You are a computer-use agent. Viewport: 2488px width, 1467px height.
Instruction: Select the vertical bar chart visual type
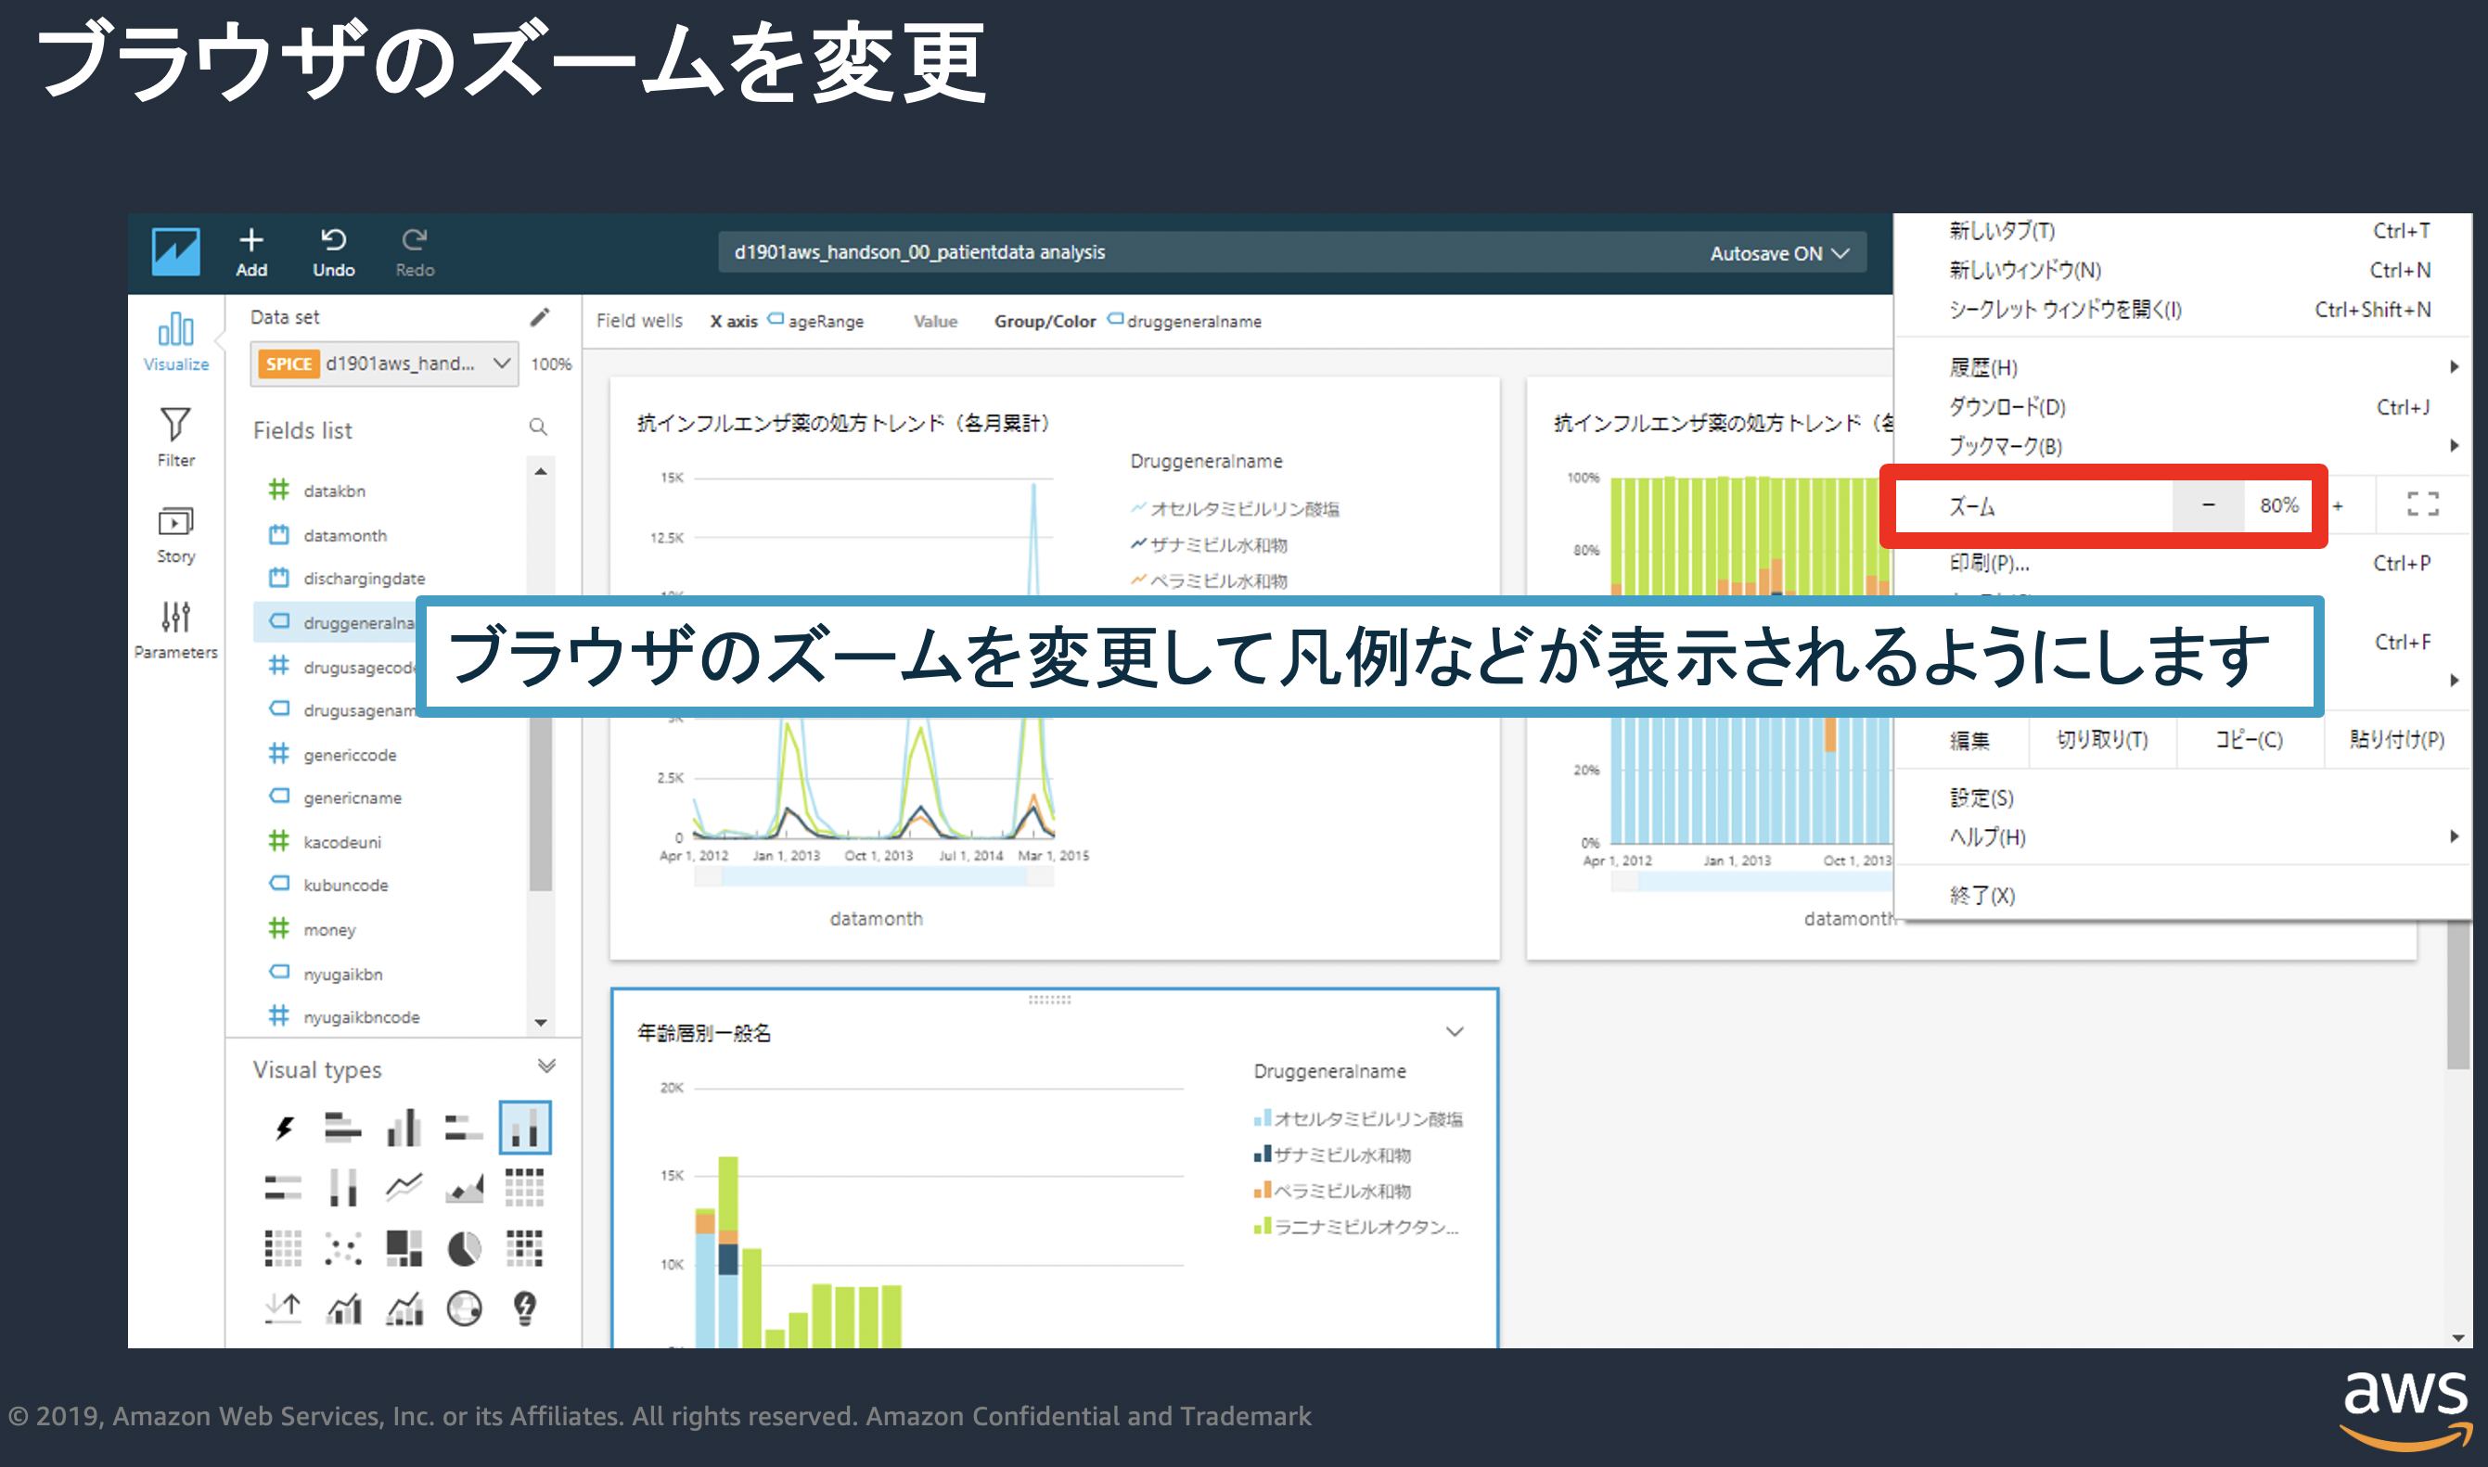tap(404, 1127)
